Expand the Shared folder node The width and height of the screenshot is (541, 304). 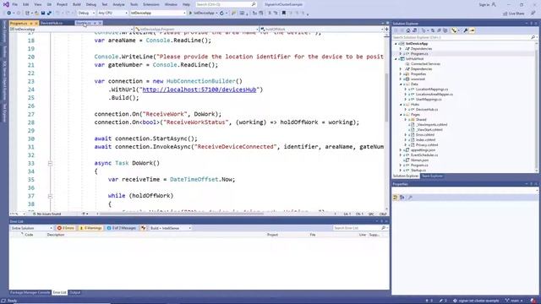tap(406, 120)
